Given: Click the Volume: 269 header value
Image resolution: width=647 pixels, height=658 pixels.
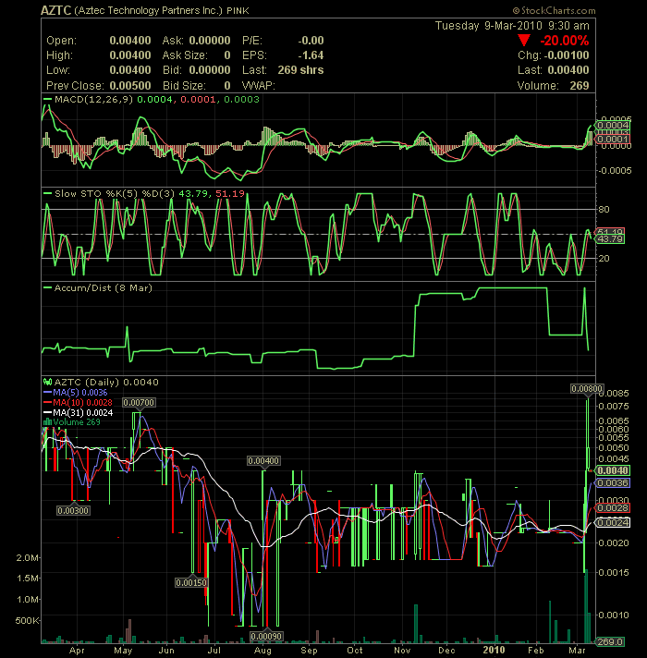Looking at the screenshot, I should pos(553,86).
